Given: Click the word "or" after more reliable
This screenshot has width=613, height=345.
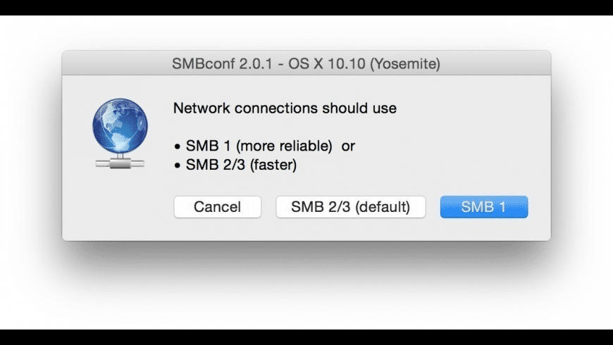Looking at the screenshot, I should (348, 146).
